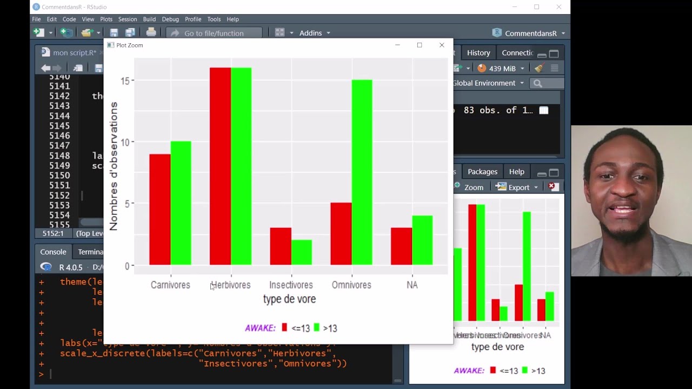
Task: Click the editor back navigation arrow
Action: point(45,68)
